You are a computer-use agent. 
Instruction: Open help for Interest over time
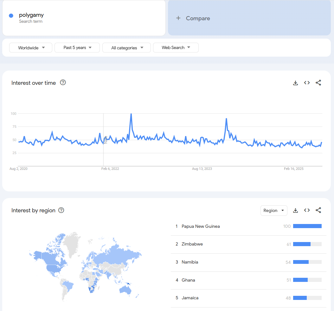coord(63,82)
